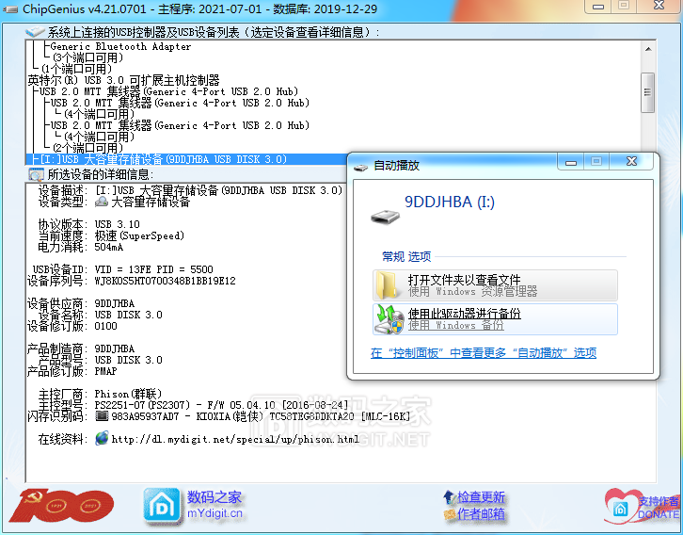Click the ChipGenius title bar app icon
683x535 pixels.
(9, 8)
